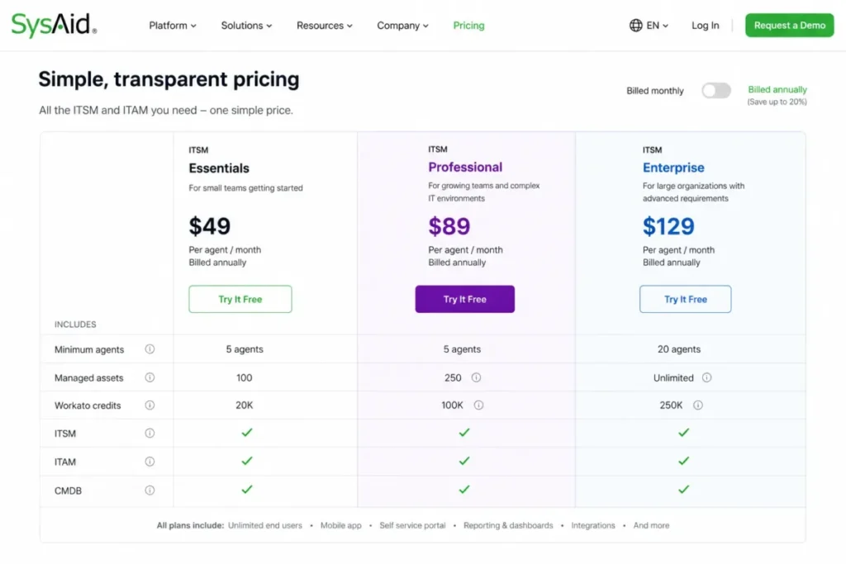The height and width of the screenshot is (564, 846).
Task: Click Enterprise CMDB checkmark
Action: tap(683, 490)
